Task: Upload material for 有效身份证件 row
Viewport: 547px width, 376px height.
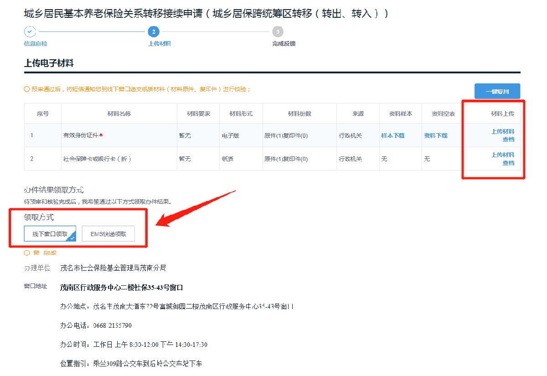Action: tap(502, 131)
